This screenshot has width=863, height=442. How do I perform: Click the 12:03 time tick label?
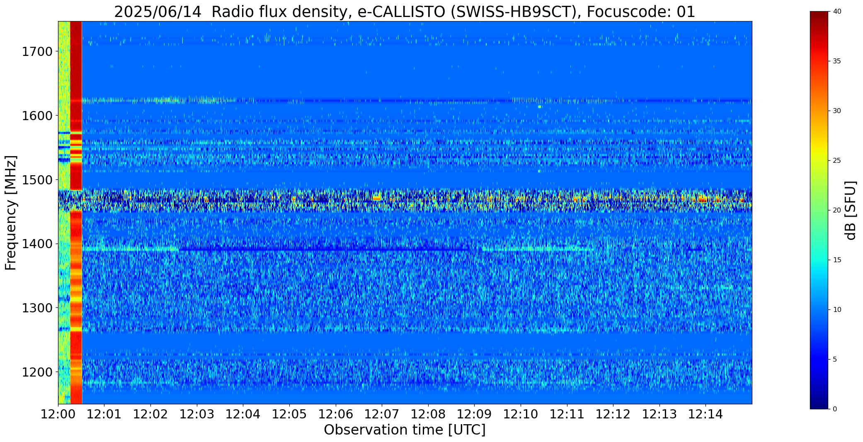click(197, 414)
